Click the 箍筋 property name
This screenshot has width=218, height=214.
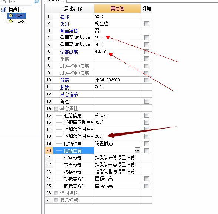[64, 80]
